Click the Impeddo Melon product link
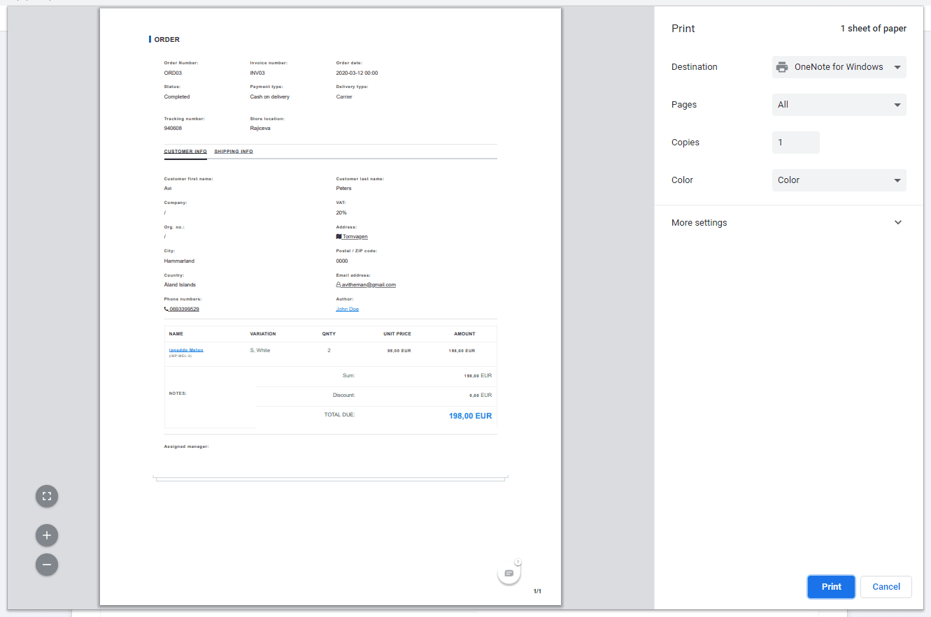Screen dimensions: 931x617 coord(186,349)
